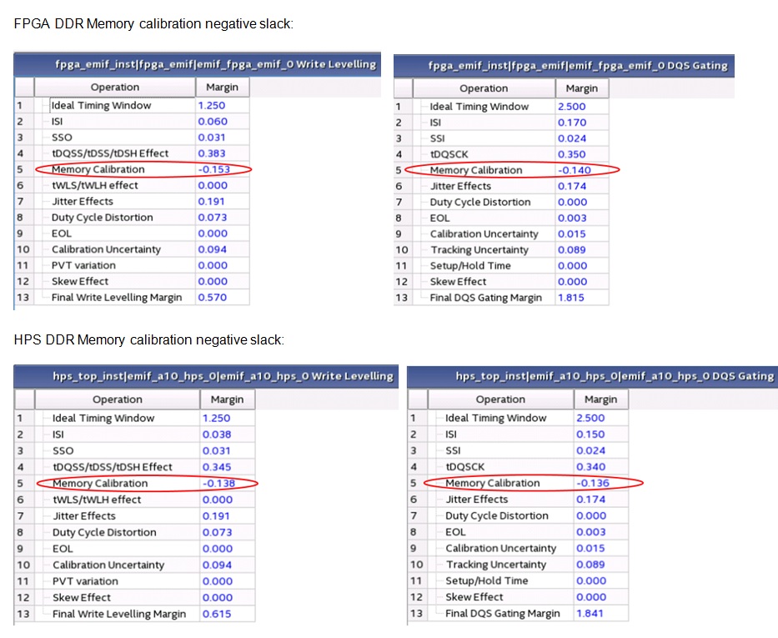Select Ideal Timing Window row with 2.500 in HPS table

tap(518, 418)
